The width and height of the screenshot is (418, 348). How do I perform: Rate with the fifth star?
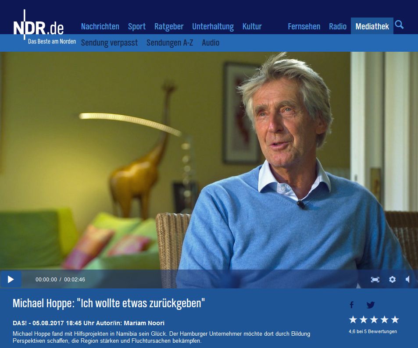point(395,319)
